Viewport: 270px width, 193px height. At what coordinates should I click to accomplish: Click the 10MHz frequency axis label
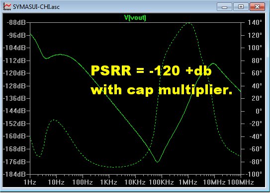(214, 183)
